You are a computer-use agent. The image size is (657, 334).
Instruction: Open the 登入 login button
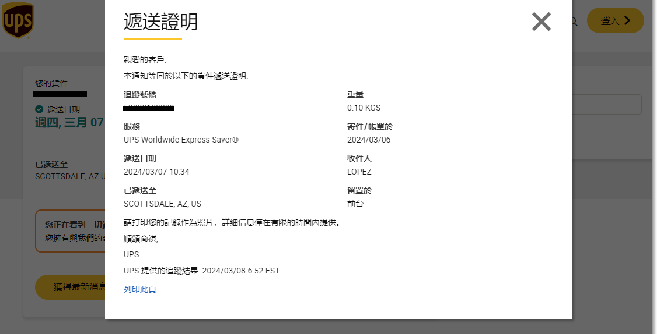pyautogui.click(x=615, y=20)
